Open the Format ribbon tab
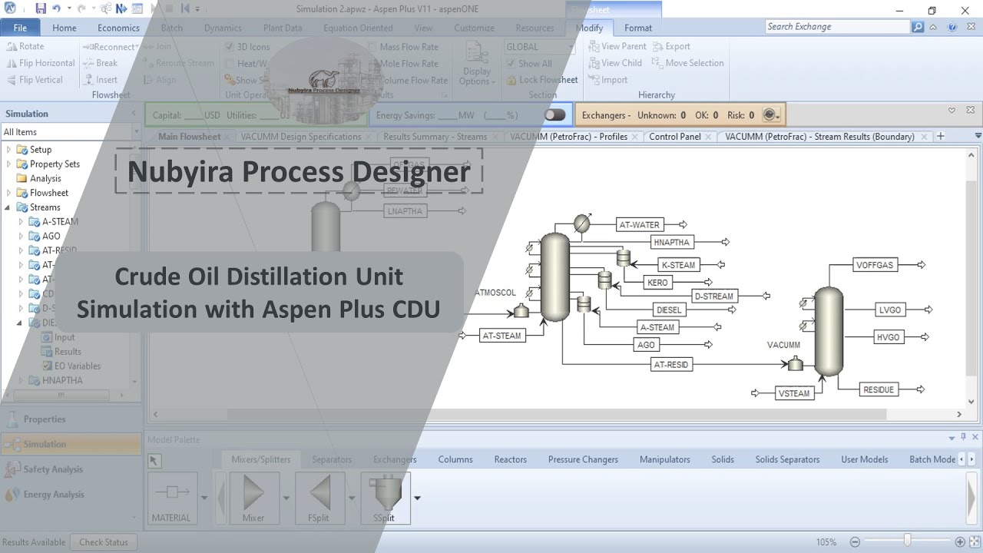This screenshot has height=553, width=983. click(637, 28)
